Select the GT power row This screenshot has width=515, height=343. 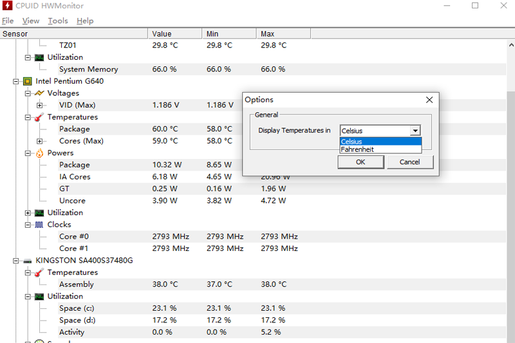281,189
